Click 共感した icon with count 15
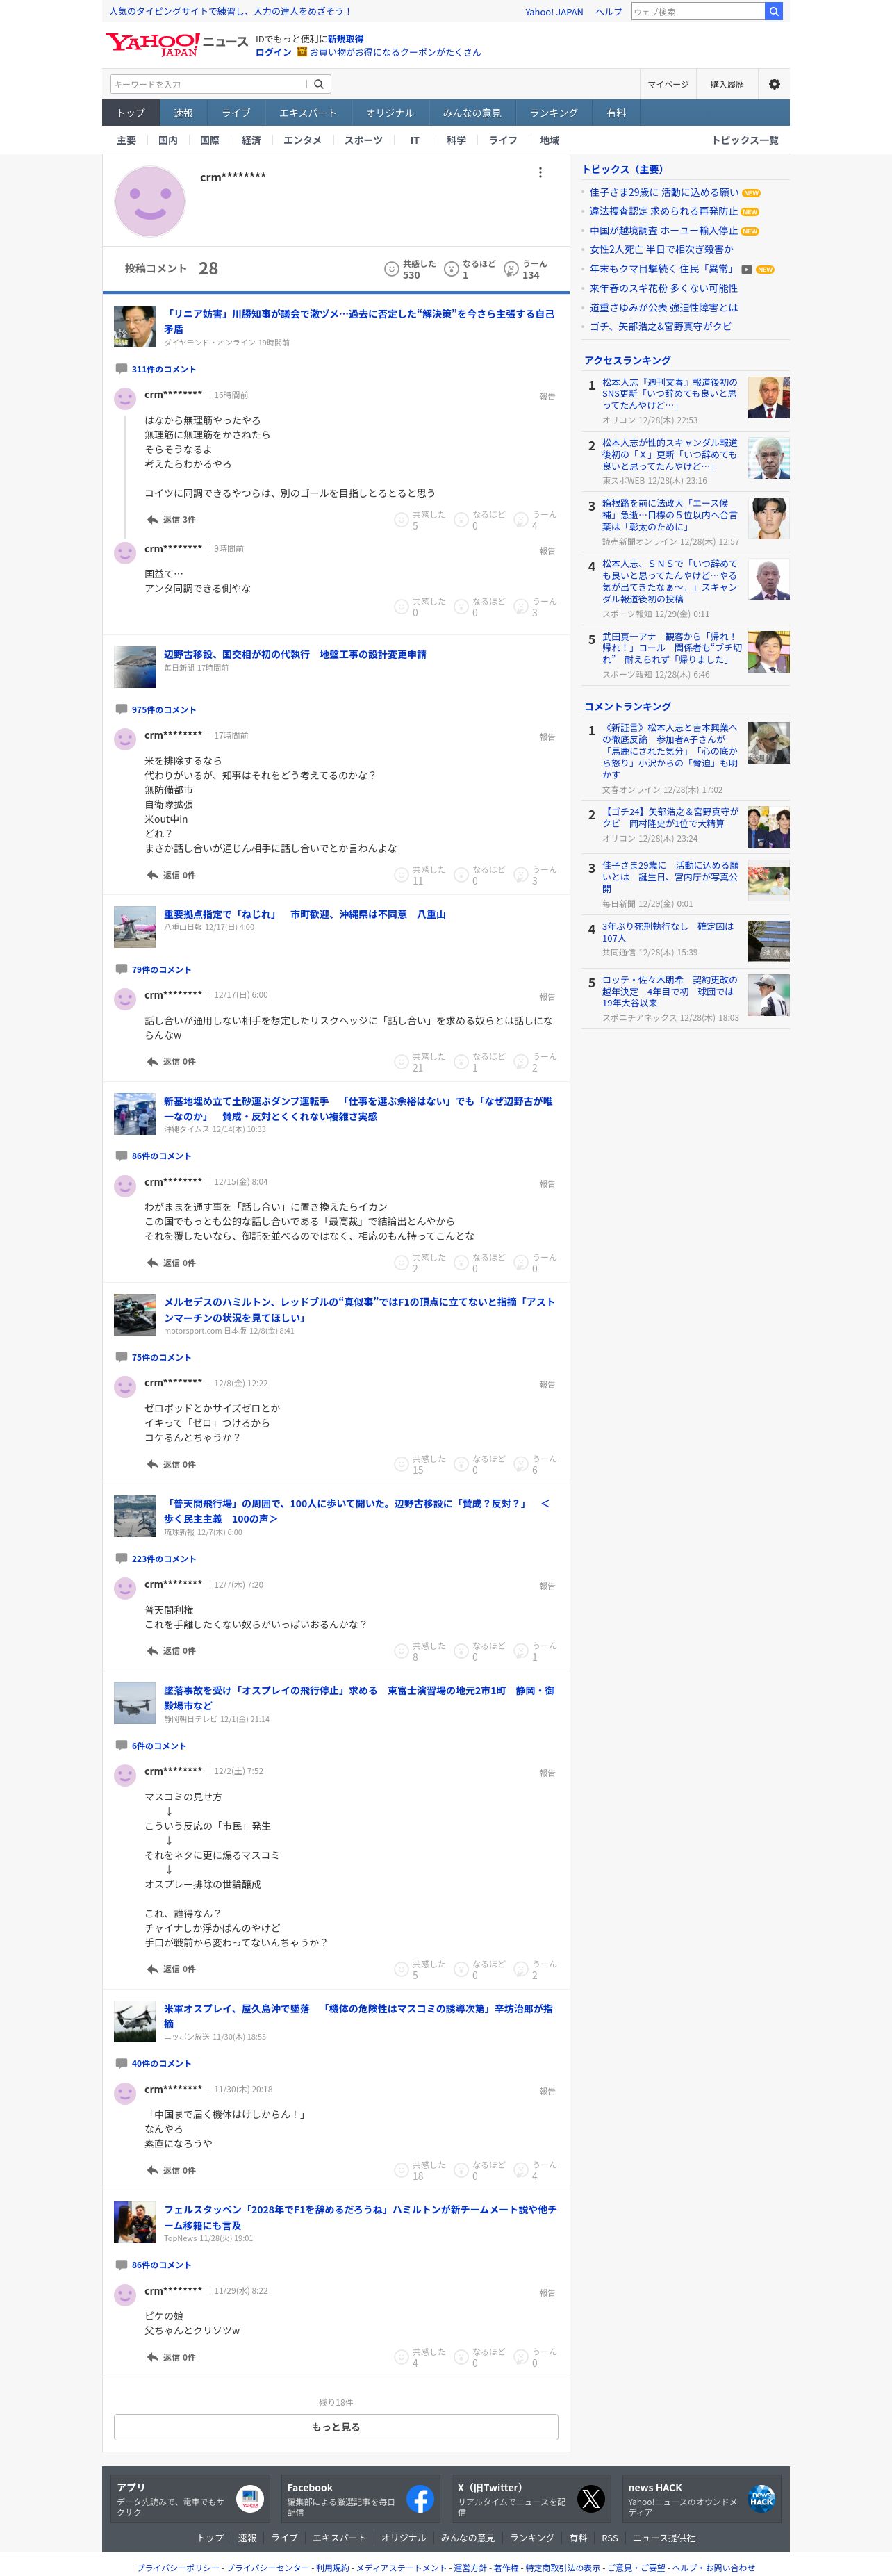Viewport: 892px width, 2576px height. (x=401, y=1464)
